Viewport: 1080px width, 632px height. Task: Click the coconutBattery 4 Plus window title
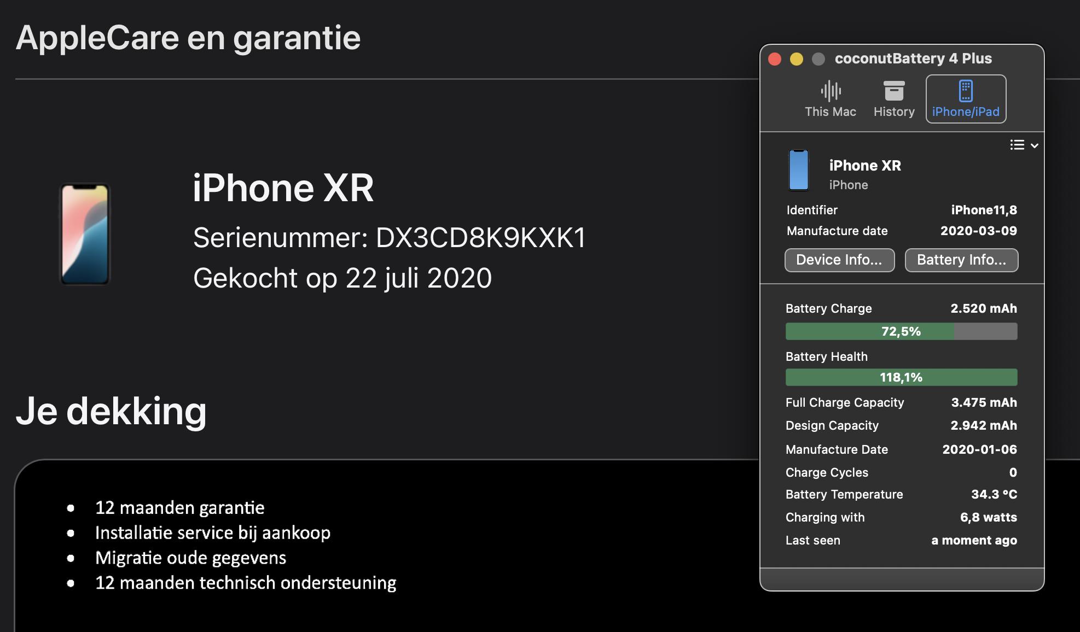pos(913,58)
